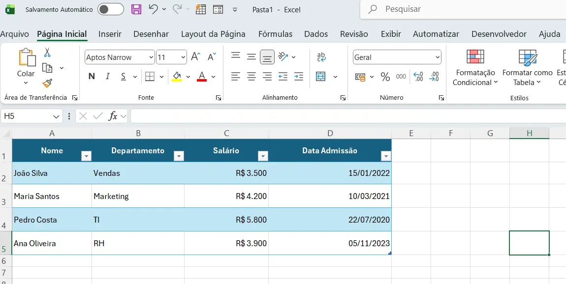Toggle italic formatting

[107, 77]
